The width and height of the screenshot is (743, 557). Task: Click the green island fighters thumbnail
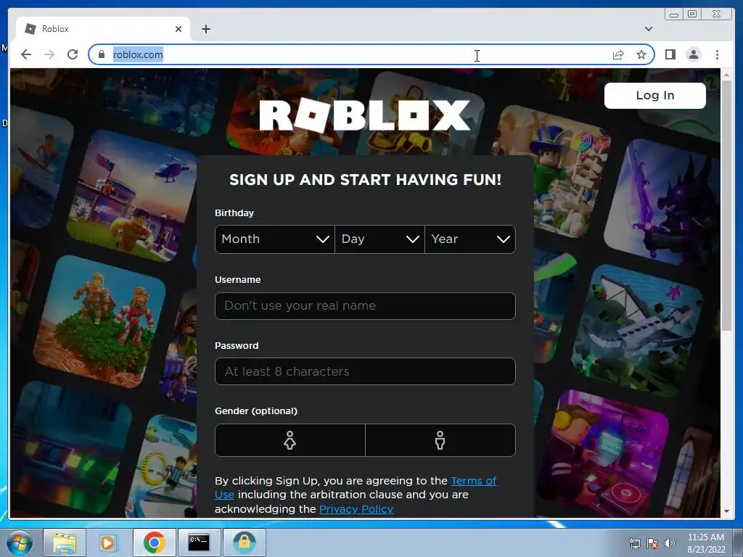pos(99,321)
